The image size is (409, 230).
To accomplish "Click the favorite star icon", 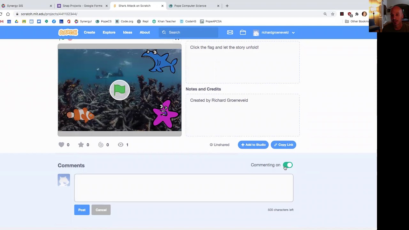I will [x=81, y=145].
